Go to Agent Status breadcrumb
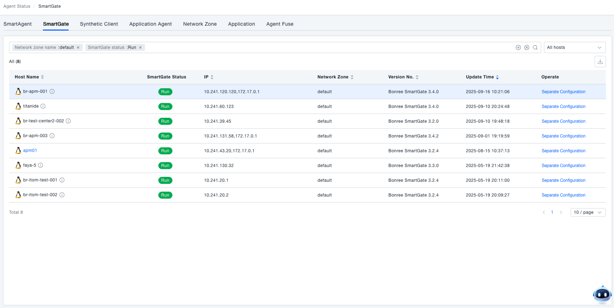The height and width of the screenshot is (308, 614). pos(17,6)
